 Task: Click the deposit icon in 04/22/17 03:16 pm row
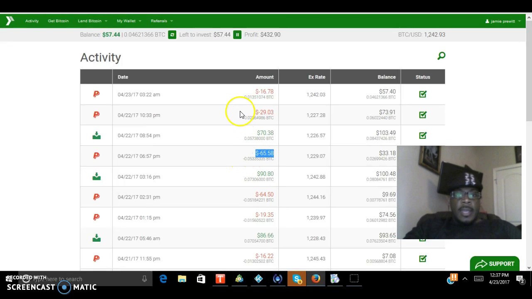tap(96, 176)
